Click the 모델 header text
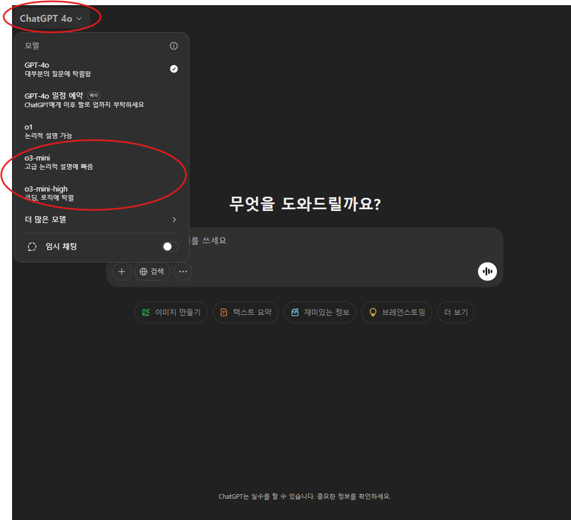 coord(32,46)
